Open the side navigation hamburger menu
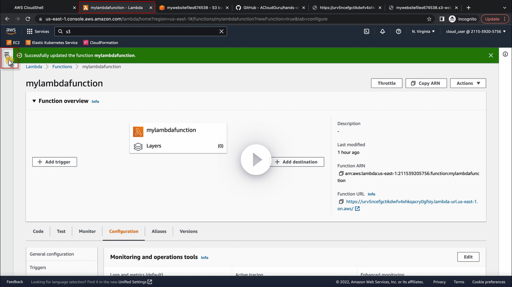The image size is (512, 287). (7, 54)
